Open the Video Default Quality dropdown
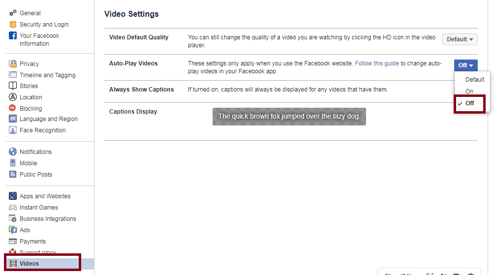Screen dimensions: 494x275 (460, 39)
